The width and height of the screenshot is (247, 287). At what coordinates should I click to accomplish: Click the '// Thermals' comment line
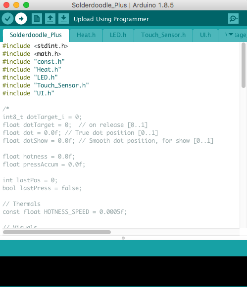[x=21, y=204]
